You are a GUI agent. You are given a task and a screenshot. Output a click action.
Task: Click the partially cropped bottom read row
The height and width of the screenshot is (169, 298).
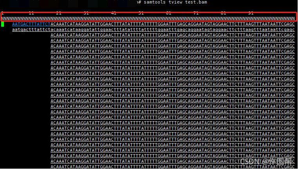coord(173,167)
